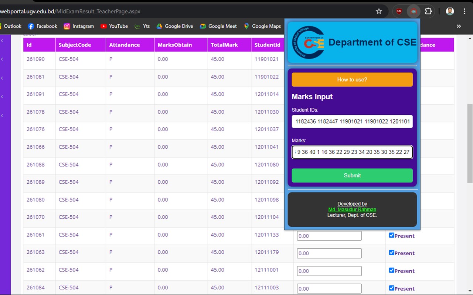Uncheck Present for student 12111001

click(392, 270)
